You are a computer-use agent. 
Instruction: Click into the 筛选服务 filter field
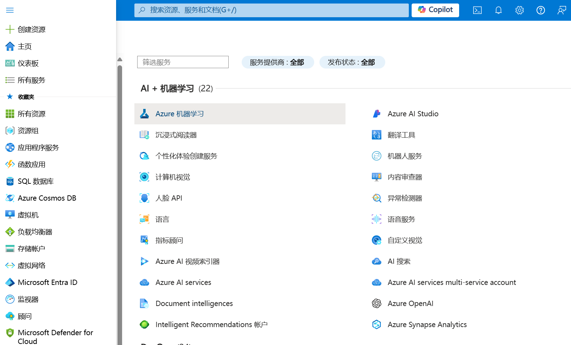point(183,62)
